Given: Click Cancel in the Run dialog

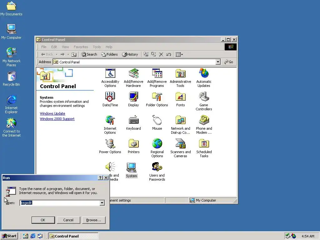Looking at the screenshot, I should click(68, 220).
